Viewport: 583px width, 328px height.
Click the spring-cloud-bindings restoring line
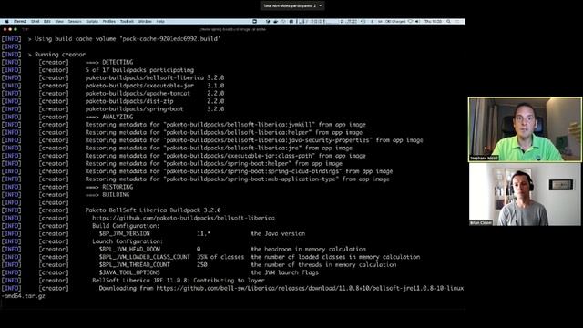tap(239, 171)
